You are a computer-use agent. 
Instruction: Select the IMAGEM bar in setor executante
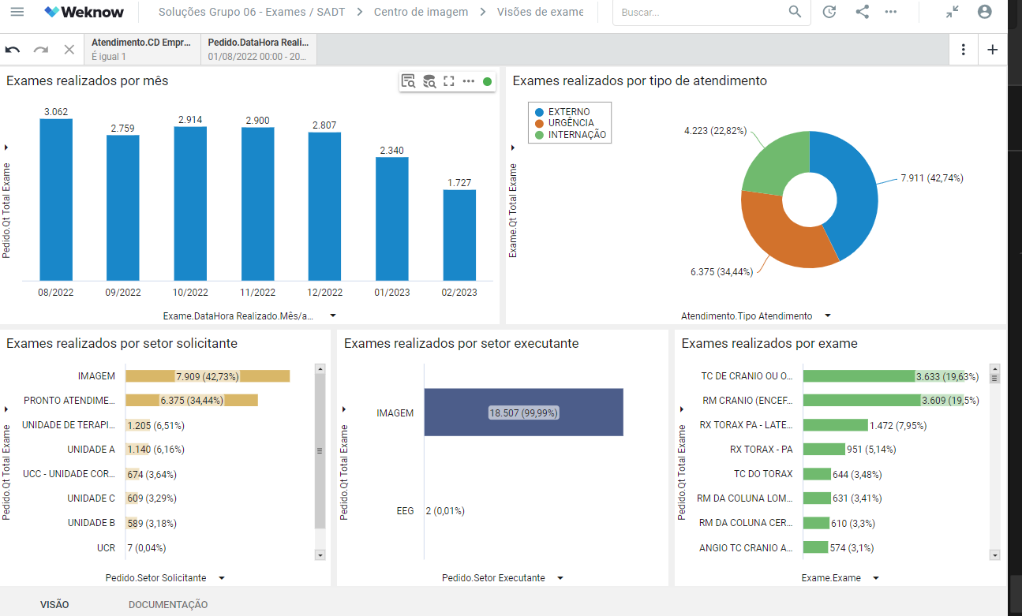coord(524,413)
